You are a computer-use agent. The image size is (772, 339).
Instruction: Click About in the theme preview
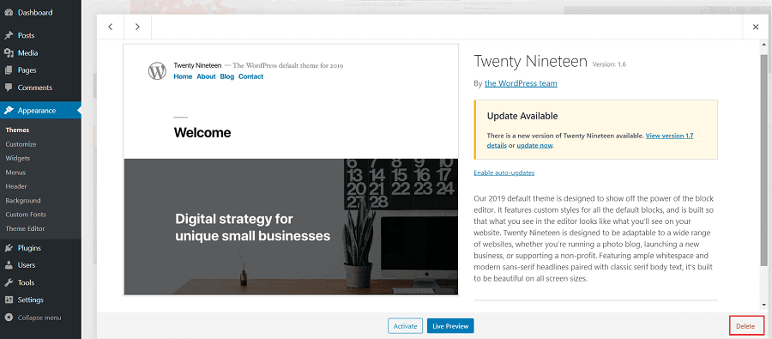click(x=206, y=76)
